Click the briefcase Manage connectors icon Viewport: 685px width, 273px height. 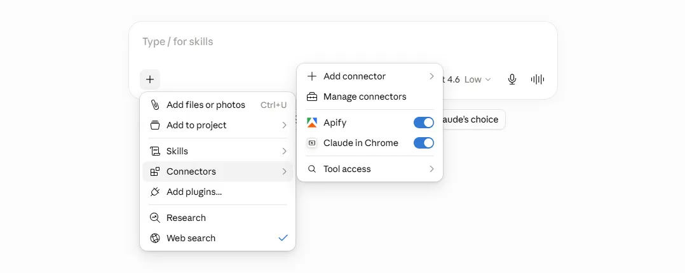312,97
